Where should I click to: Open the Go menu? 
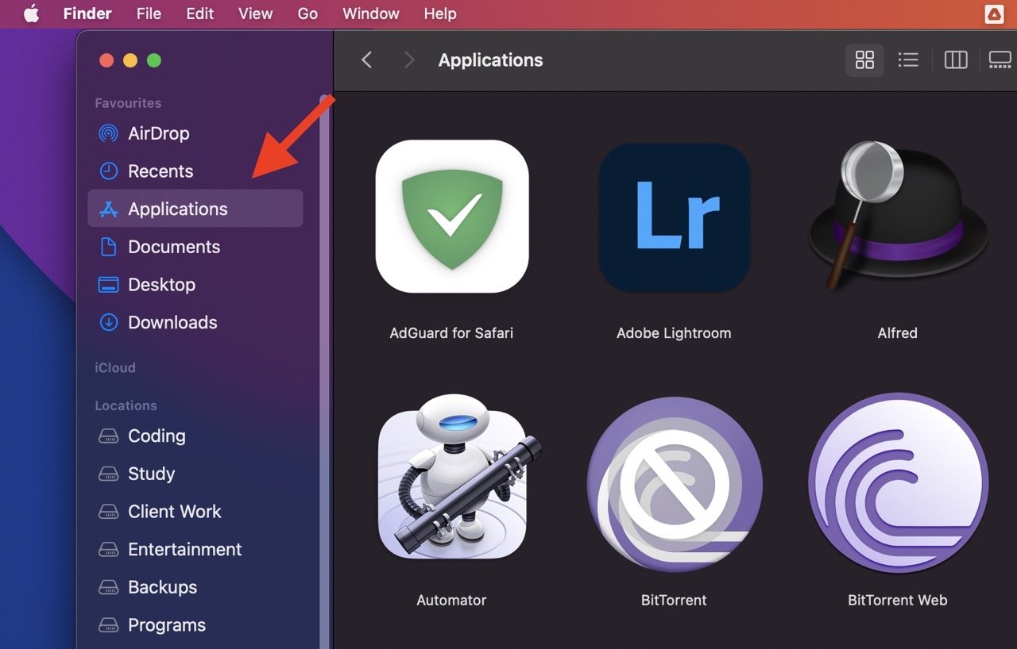pyautogui.click(x=307, y=13)
